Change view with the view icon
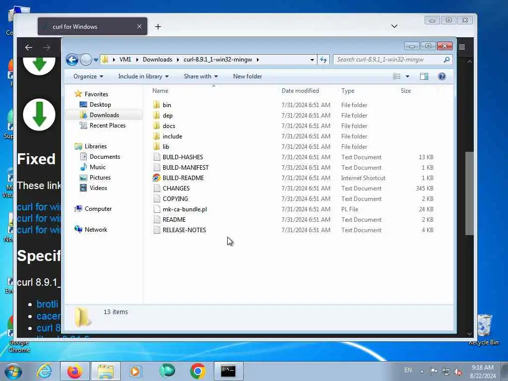Viewport: 508px width, 381px height. point(396,76)
